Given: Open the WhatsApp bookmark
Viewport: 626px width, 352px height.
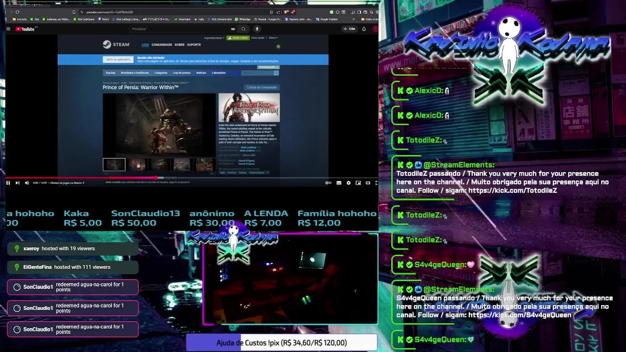Looking at the screenshot, I should [243, 19].
